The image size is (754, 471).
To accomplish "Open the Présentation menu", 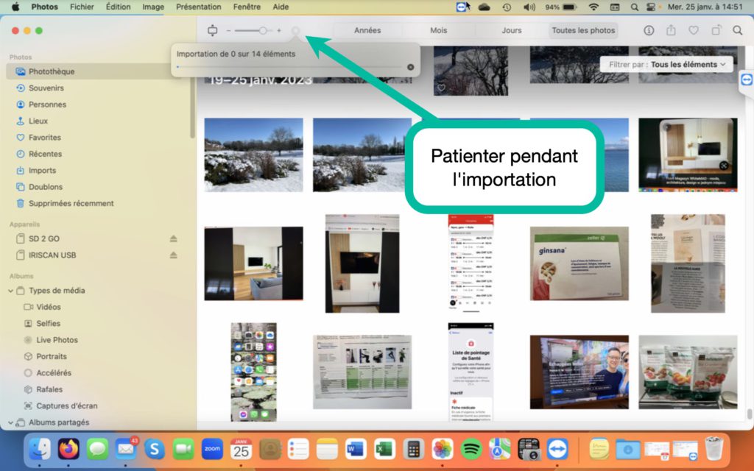I will [198, 7].
